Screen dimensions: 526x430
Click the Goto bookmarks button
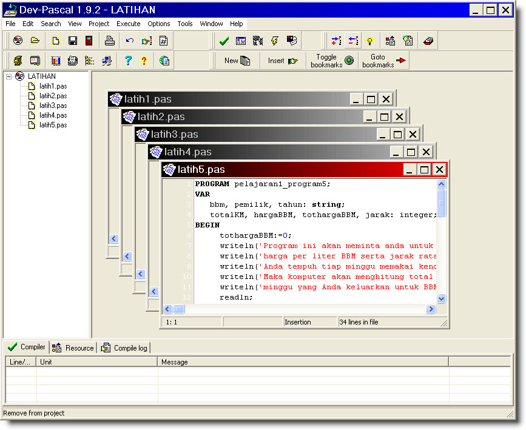point(384,61)
